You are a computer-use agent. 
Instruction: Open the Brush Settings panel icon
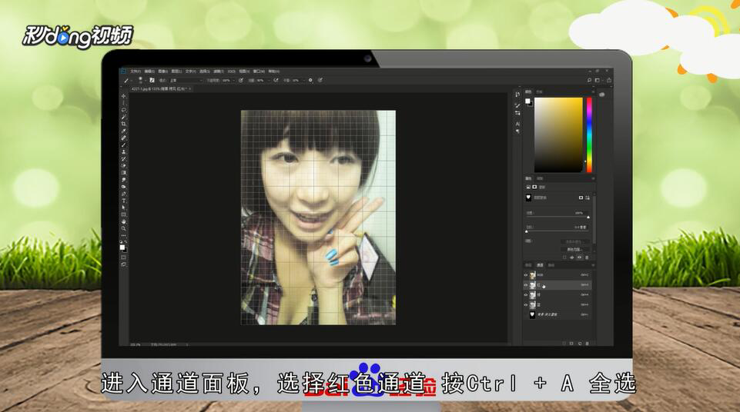517,105
